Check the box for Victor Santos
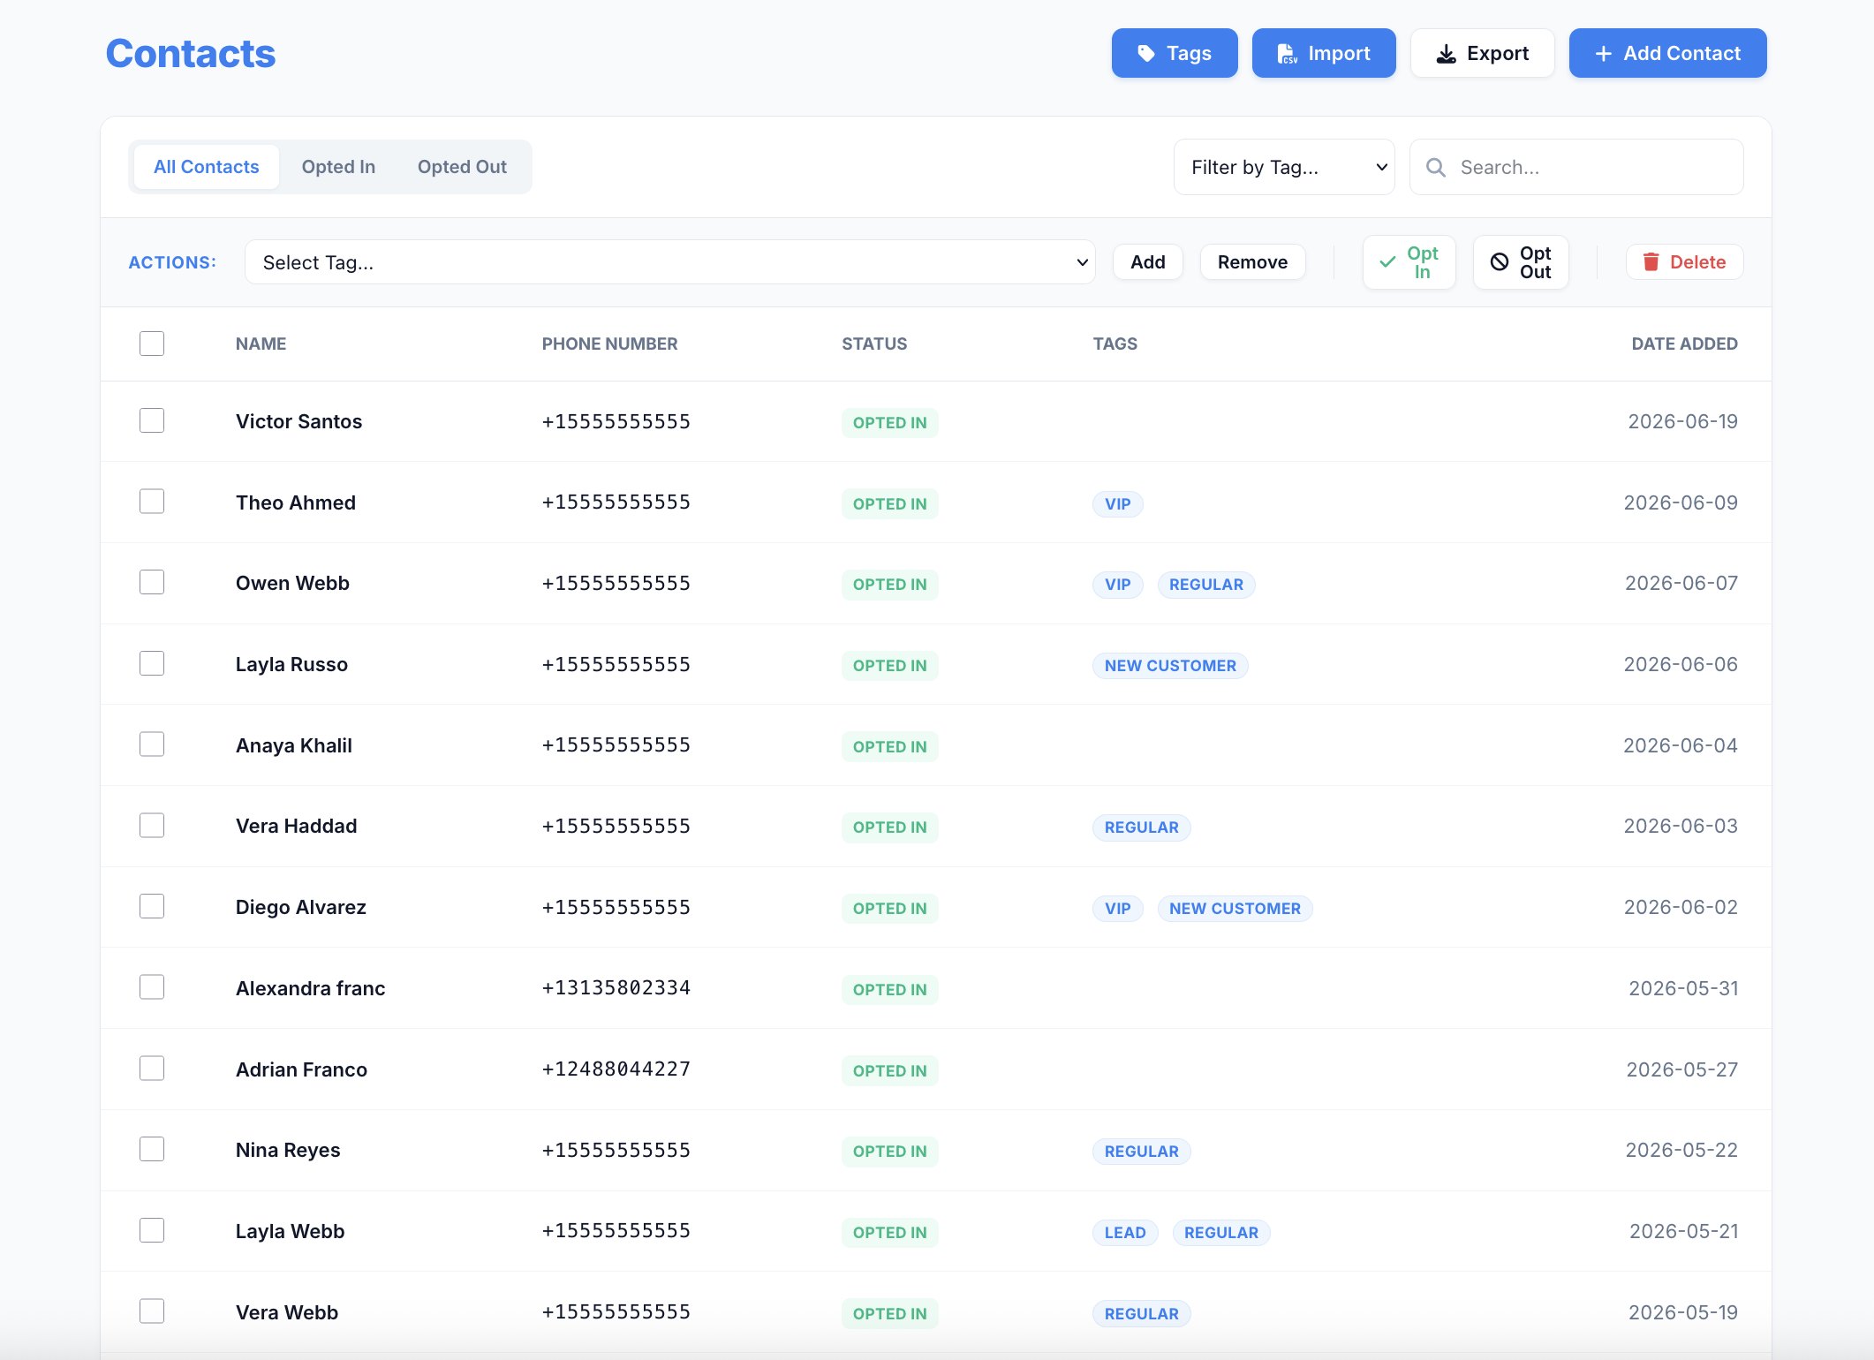This screenshot has height=1360, width=1874. click(152, 420)
